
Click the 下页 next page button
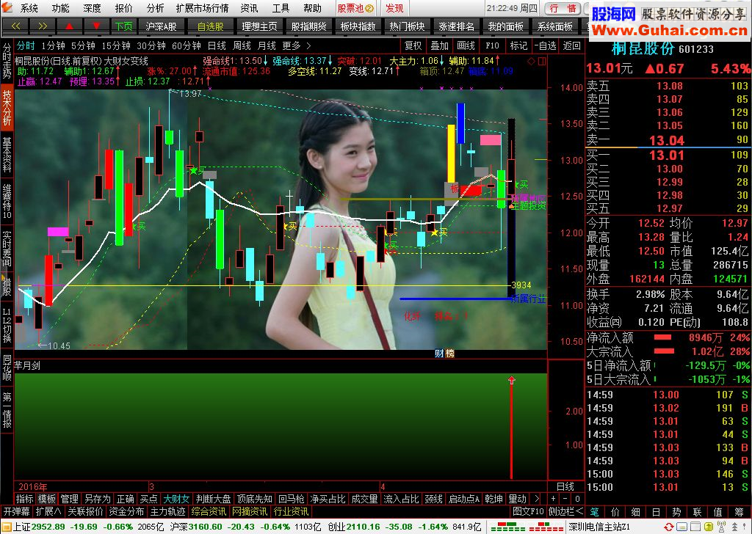pos(123,26)
